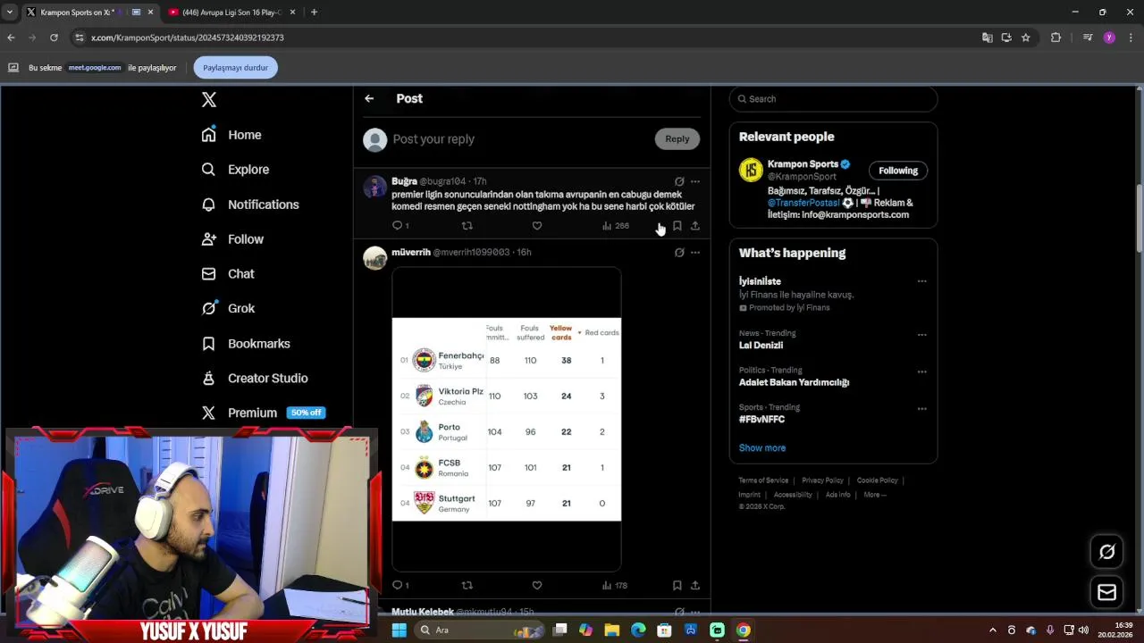The width and height of the screenshot is (1144, 643).
Task: Like müverrih's comment
Action: pos(537,586)
